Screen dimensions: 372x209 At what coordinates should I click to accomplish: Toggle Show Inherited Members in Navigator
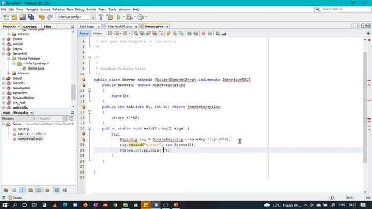pos(6,190)
